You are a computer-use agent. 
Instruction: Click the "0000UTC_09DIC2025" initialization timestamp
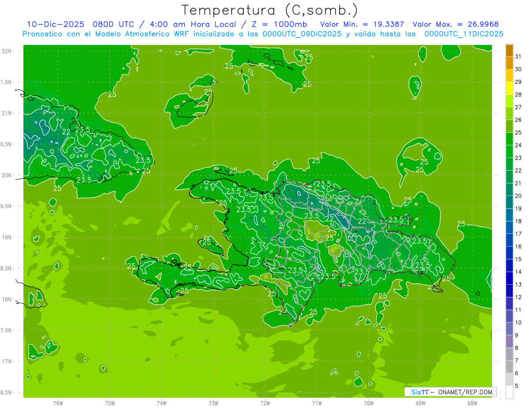coord(302,34)
